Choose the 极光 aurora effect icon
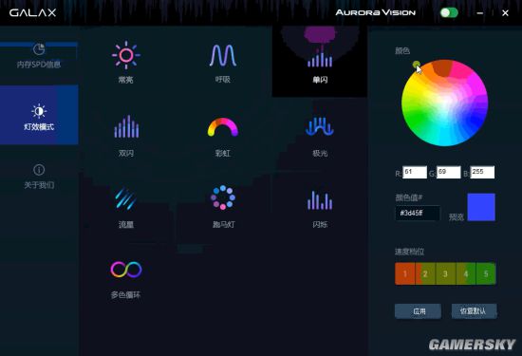 click(320, 127)
